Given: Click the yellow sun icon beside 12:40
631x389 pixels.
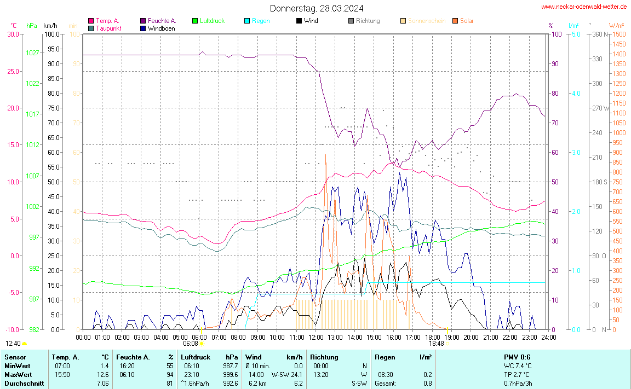Looking at the screenshot, I should [x=25, y=344].
